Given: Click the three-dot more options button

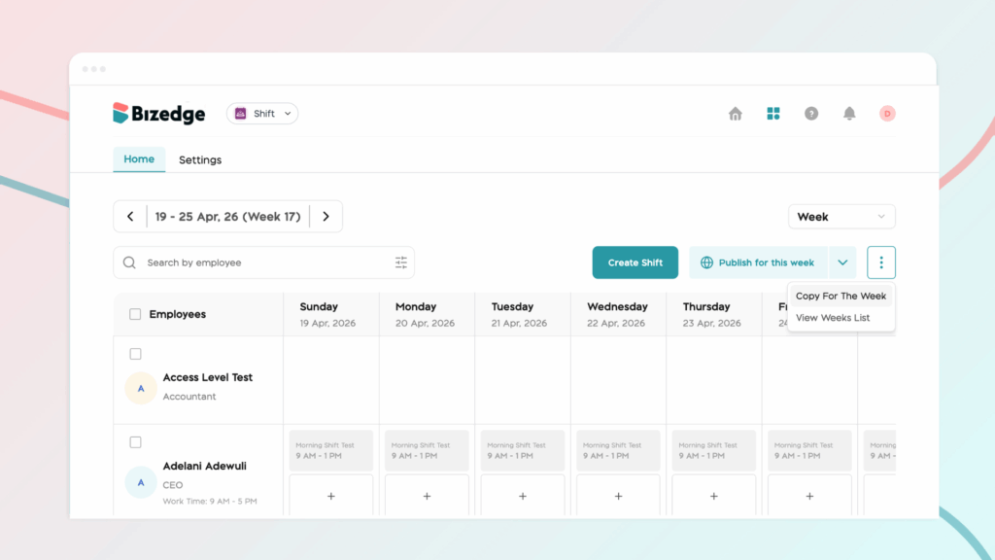Looking at the screenshot, I should pyautogui.click(x=881, y=262).
